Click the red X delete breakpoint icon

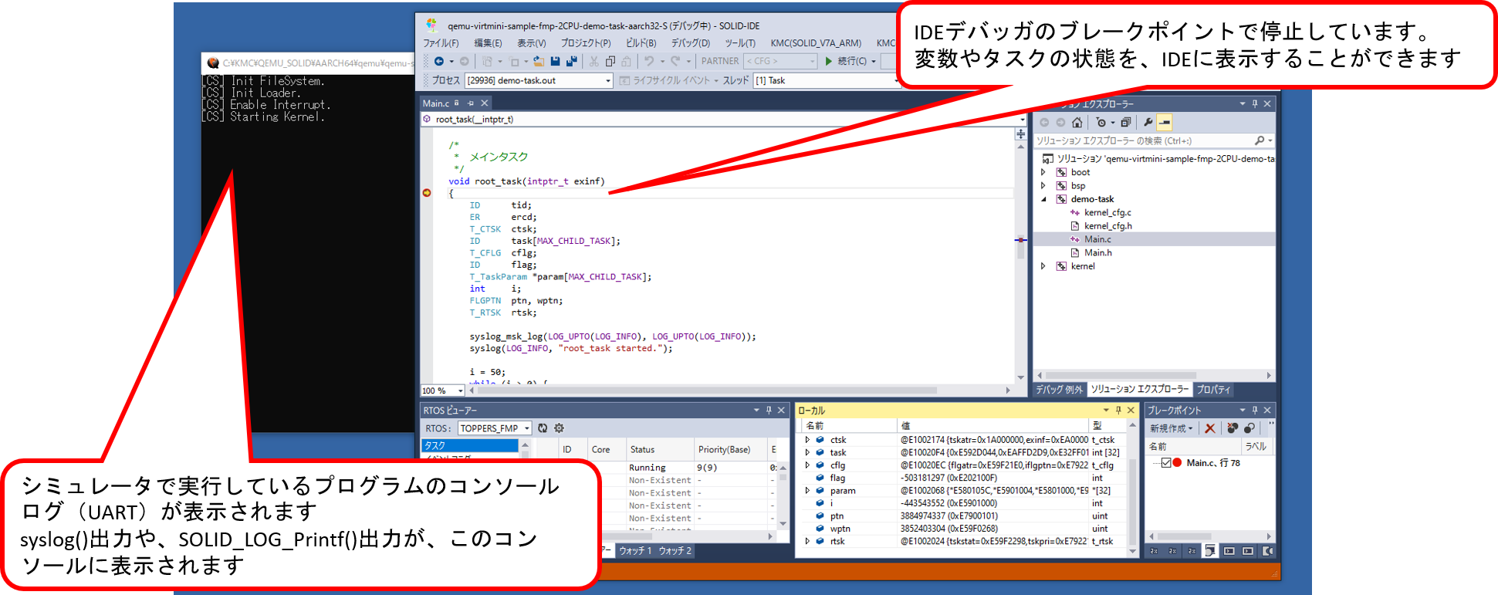1210,428
